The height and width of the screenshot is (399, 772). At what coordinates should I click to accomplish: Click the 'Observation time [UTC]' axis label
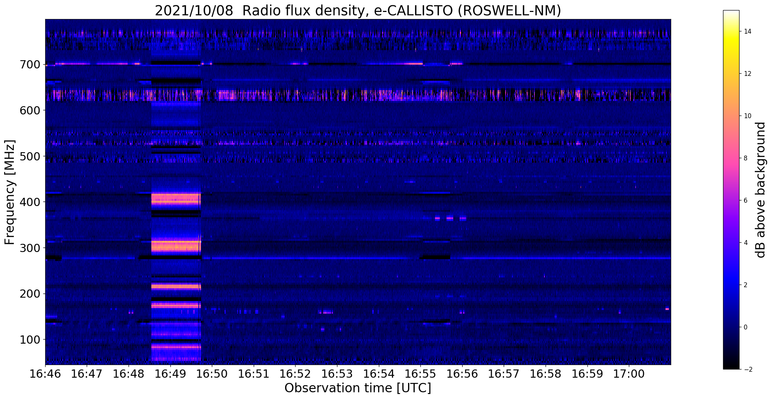tap(358, 388)
